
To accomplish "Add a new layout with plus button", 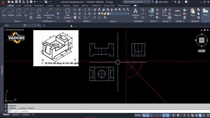I will coord(33,114).
